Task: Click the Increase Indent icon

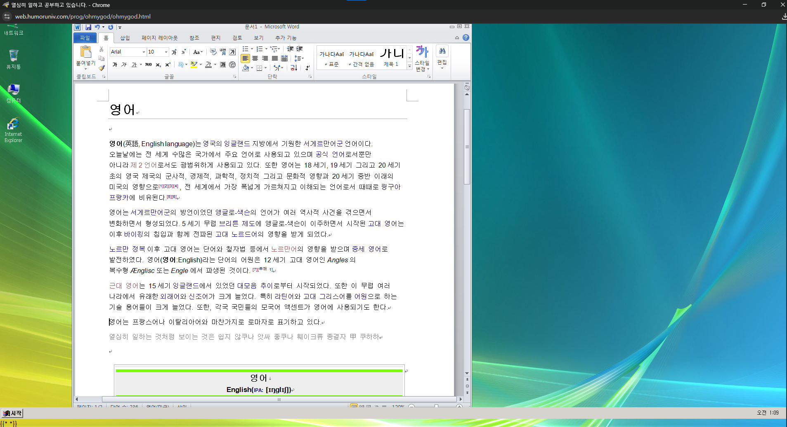Action: pos(300,49)
